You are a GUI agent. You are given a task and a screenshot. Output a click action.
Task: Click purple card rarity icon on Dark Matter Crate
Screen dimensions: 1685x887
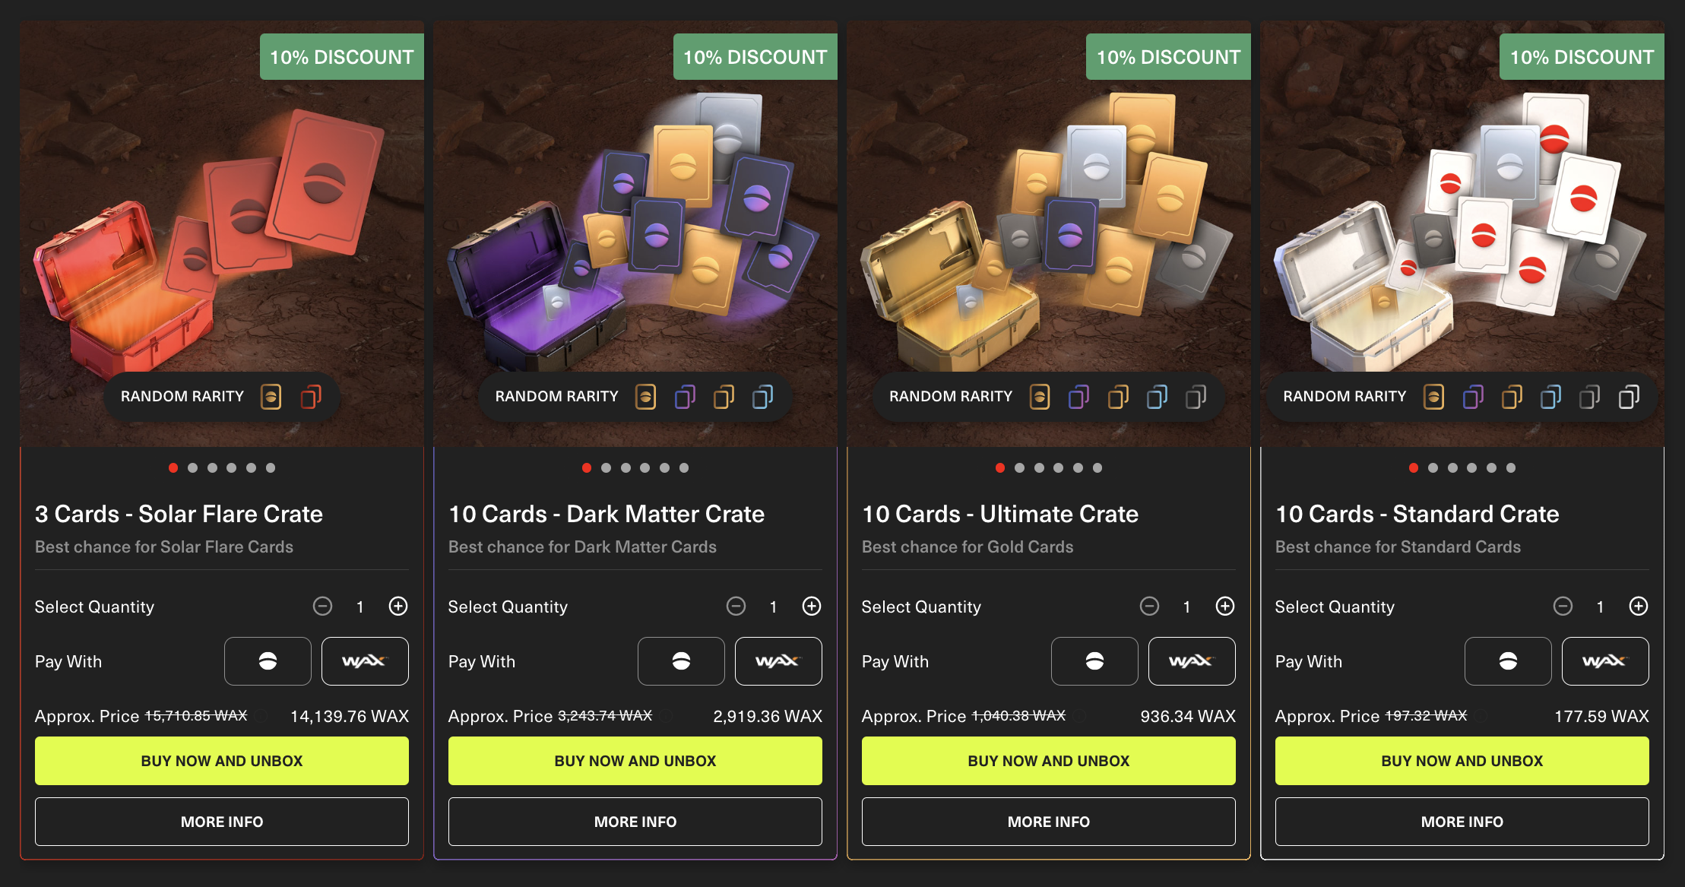(x=685, y=397)
